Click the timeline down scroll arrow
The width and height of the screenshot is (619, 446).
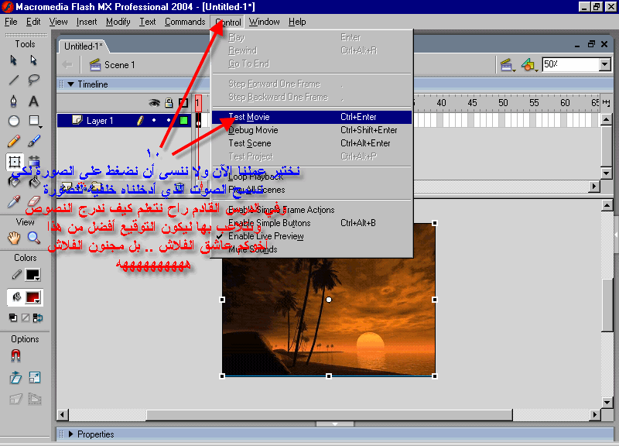point(607,173)
